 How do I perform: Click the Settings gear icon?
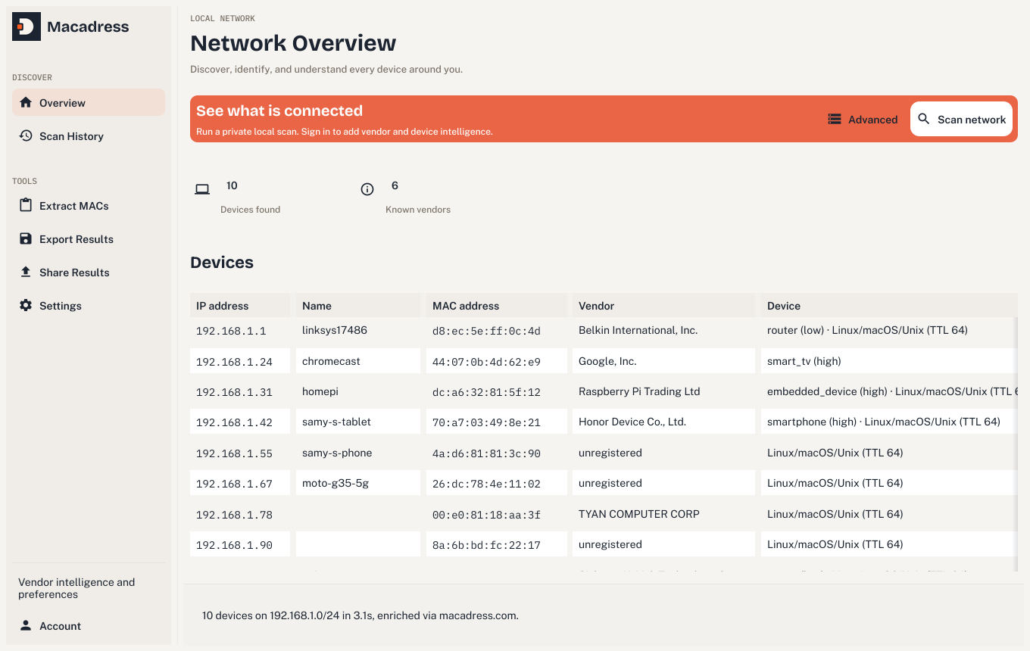pos(26,306)
